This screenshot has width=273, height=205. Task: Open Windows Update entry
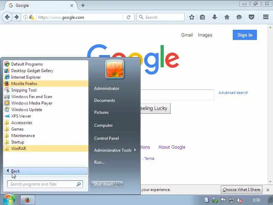click(46, 110)
